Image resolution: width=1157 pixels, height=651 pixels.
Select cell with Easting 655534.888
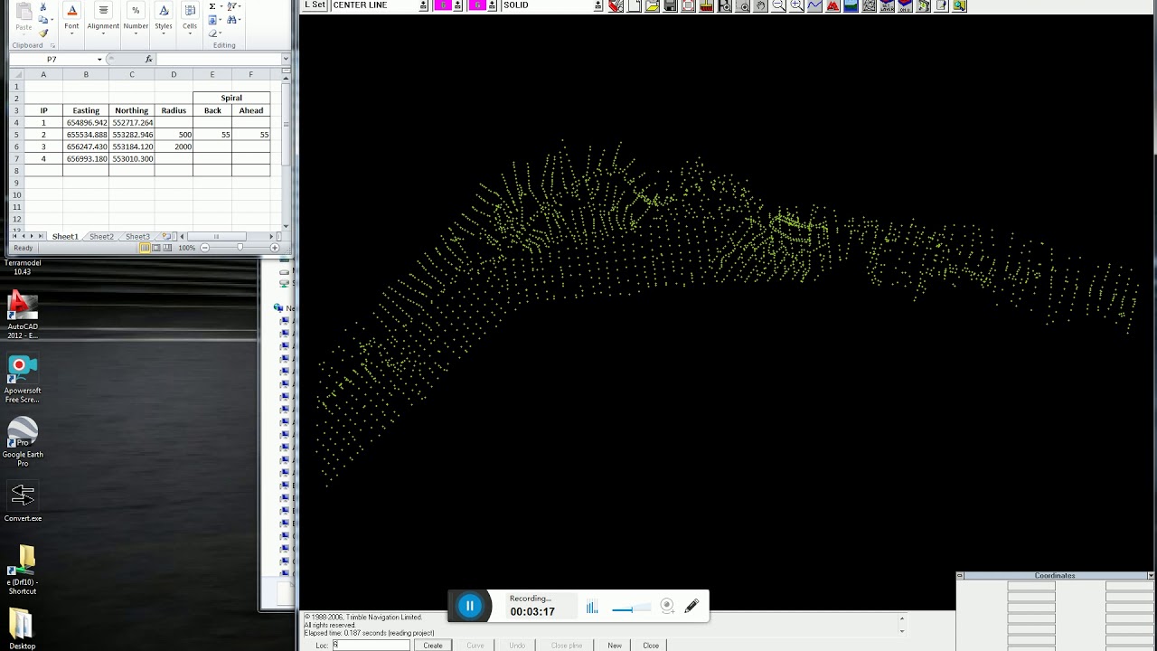pyautogui.click(x=86, y=135)
